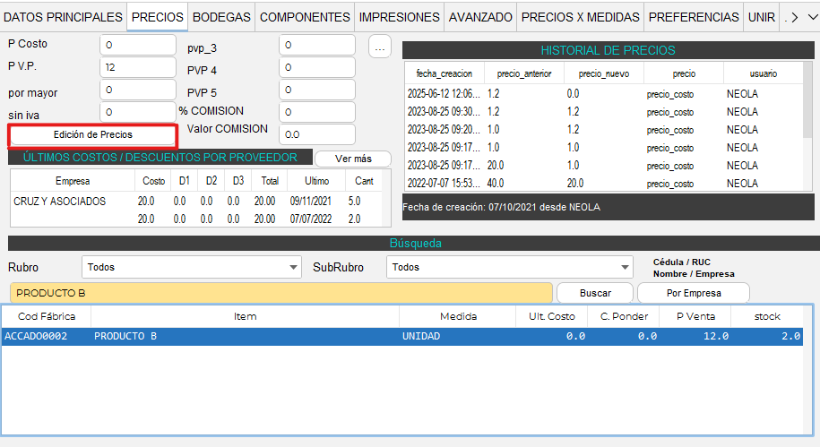Click the P Costo input field
This screenshot has width=820, height=447.
[138, 45]
